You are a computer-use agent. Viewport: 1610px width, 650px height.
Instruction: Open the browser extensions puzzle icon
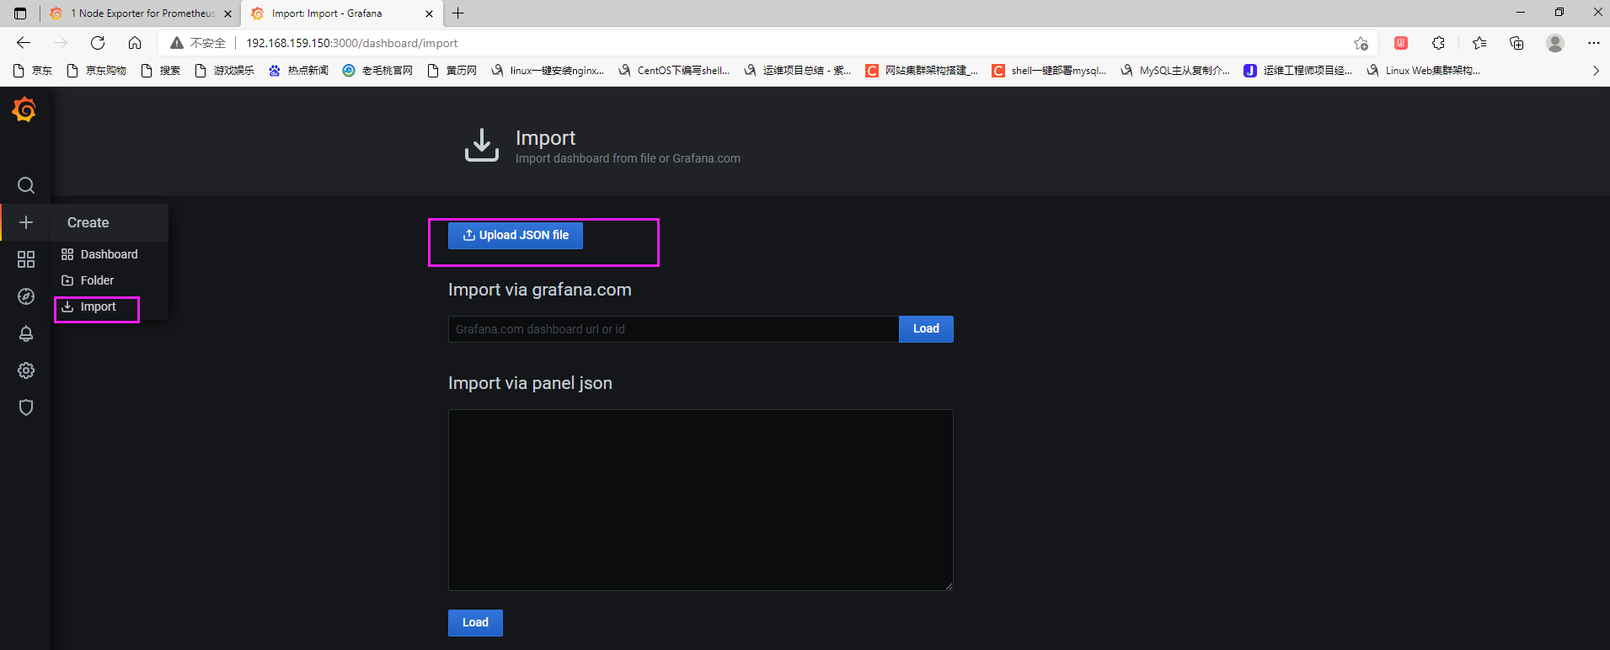(x=1438, y=43)
